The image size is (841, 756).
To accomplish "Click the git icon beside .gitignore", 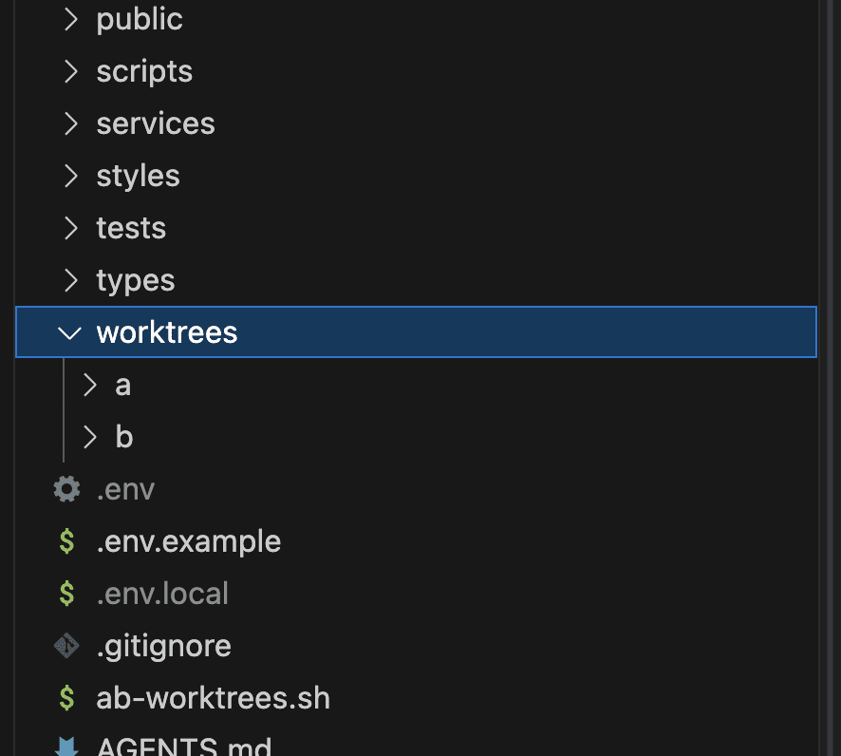I will (x=66, y=646).
